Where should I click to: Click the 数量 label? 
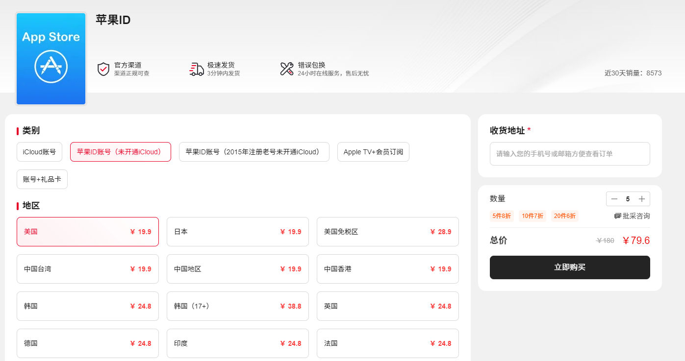[x=498, y=199]
